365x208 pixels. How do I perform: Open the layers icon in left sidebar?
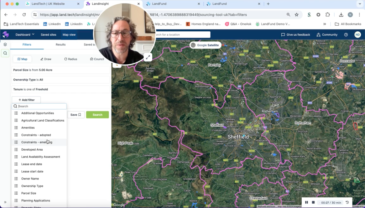pyautogui.click(x=5, y=44)
